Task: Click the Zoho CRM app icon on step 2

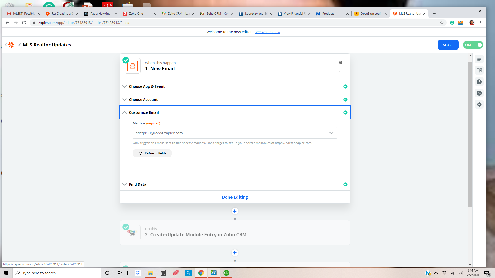Action: [x=133, y=233]
